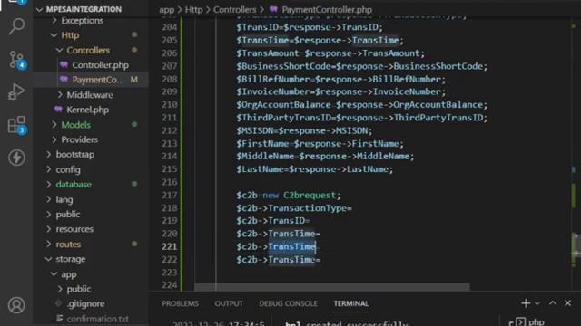Place cursor on the C2brequest class name

(309, 195)
